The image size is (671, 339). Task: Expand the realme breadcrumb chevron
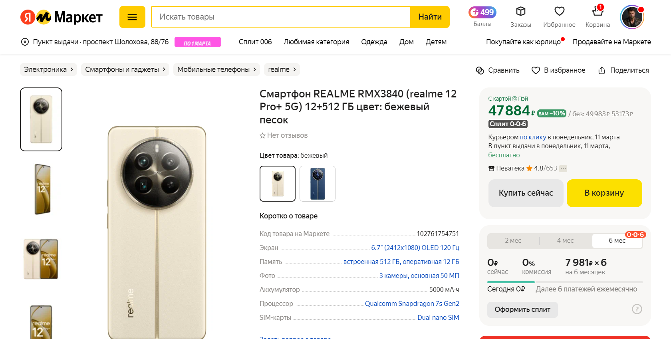293,69
